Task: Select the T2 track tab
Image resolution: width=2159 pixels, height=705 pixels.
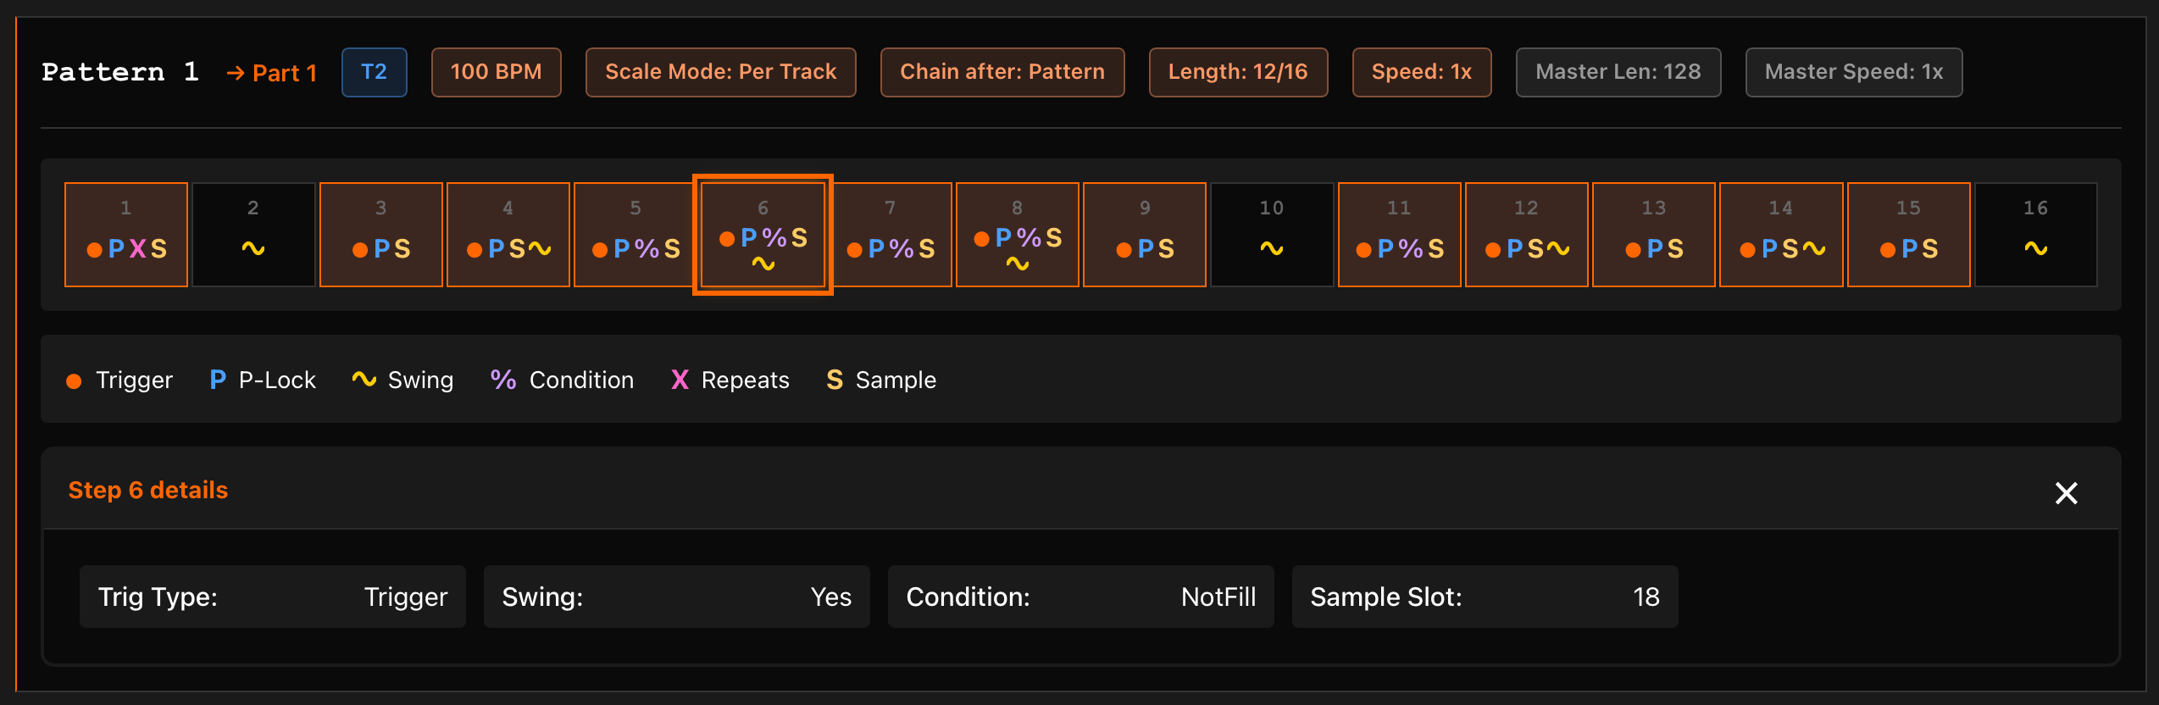Action: click(x=374, y=72)
